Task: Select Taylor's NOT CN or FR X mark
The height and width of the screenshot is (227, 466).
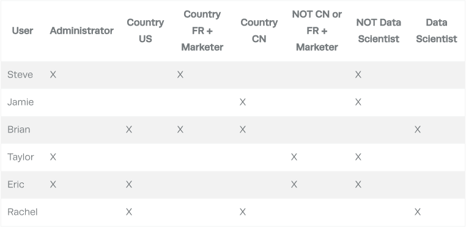Action: (294, 157)
